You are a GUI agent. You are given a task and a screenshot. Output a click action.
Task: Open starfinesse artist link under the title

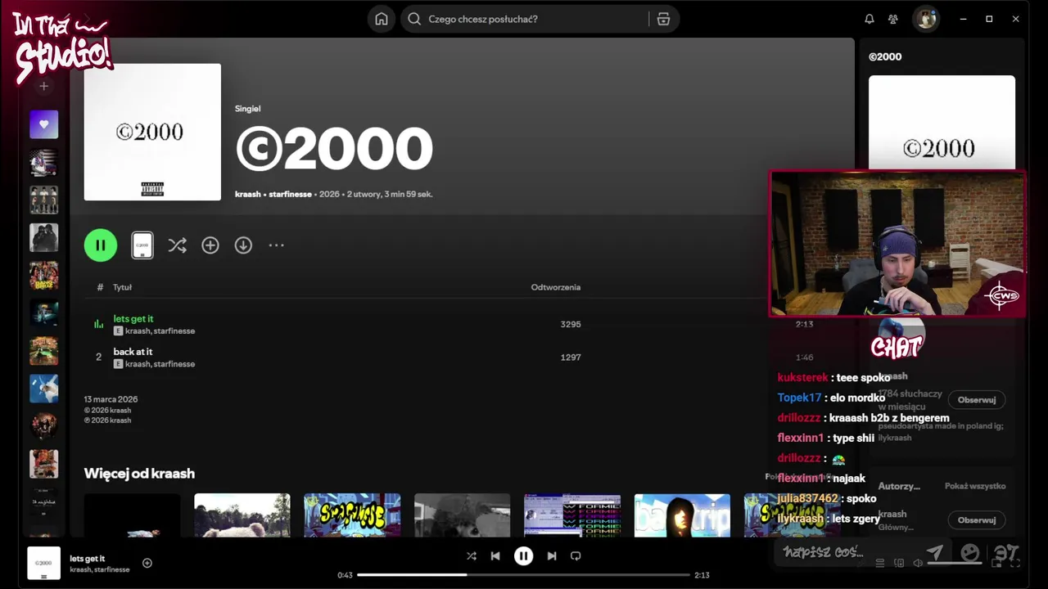[x=290, y=195]
